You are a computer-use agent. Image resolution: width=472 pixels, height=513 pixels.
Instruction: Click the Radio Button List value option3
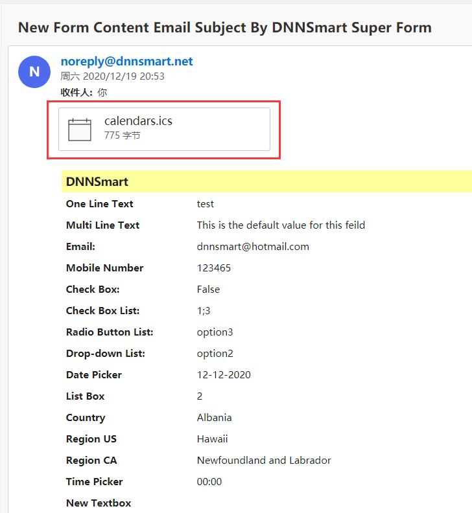pos(215,332)
